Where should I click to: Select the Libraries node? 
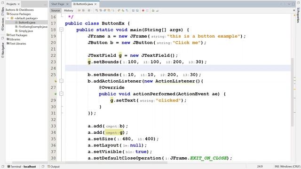point(15,39)
